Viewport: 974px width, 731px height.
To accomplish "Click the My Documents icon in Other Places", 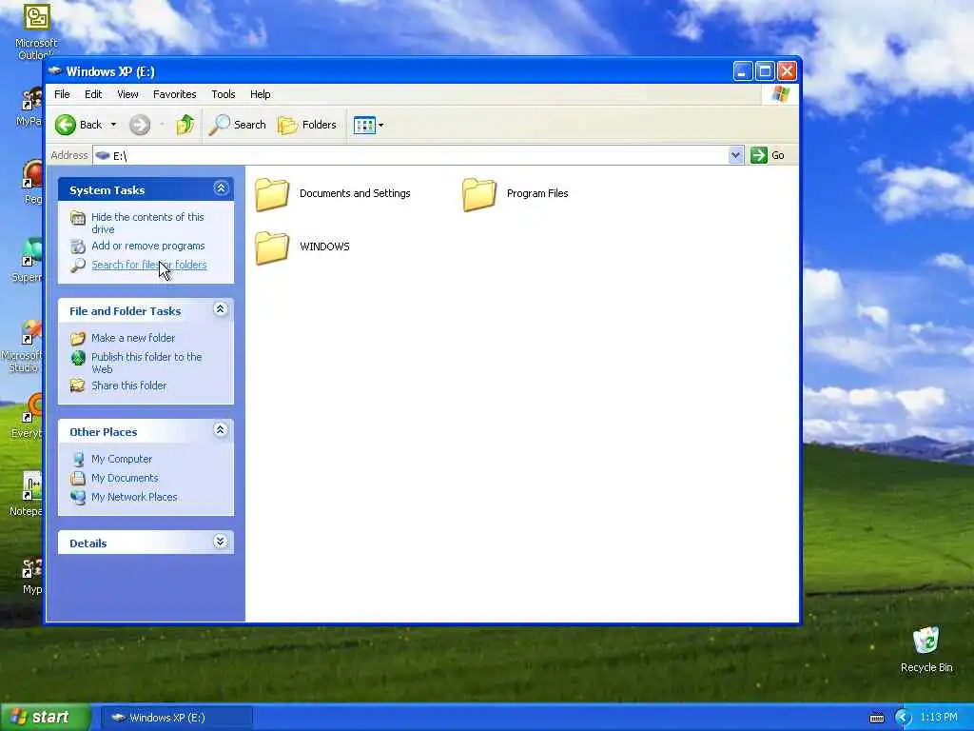I will coord(78,478).
